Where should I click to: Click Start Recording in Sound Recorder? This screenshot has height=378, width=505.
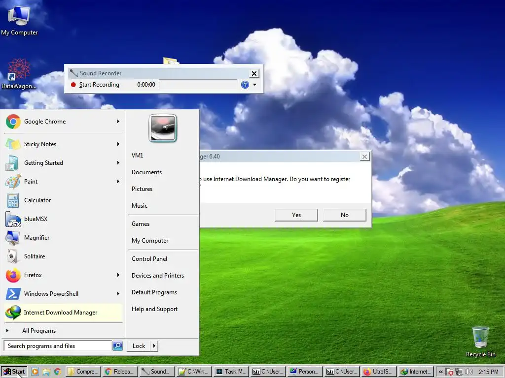click(x=95, y=85)
